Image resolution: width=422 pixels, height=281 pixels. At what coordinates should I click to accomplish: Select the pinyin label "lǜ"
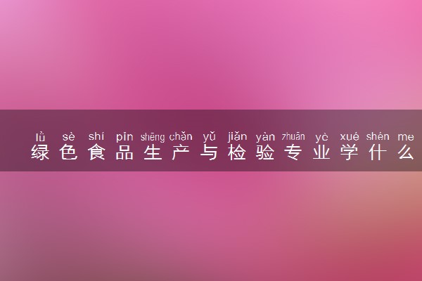point(40,137)
